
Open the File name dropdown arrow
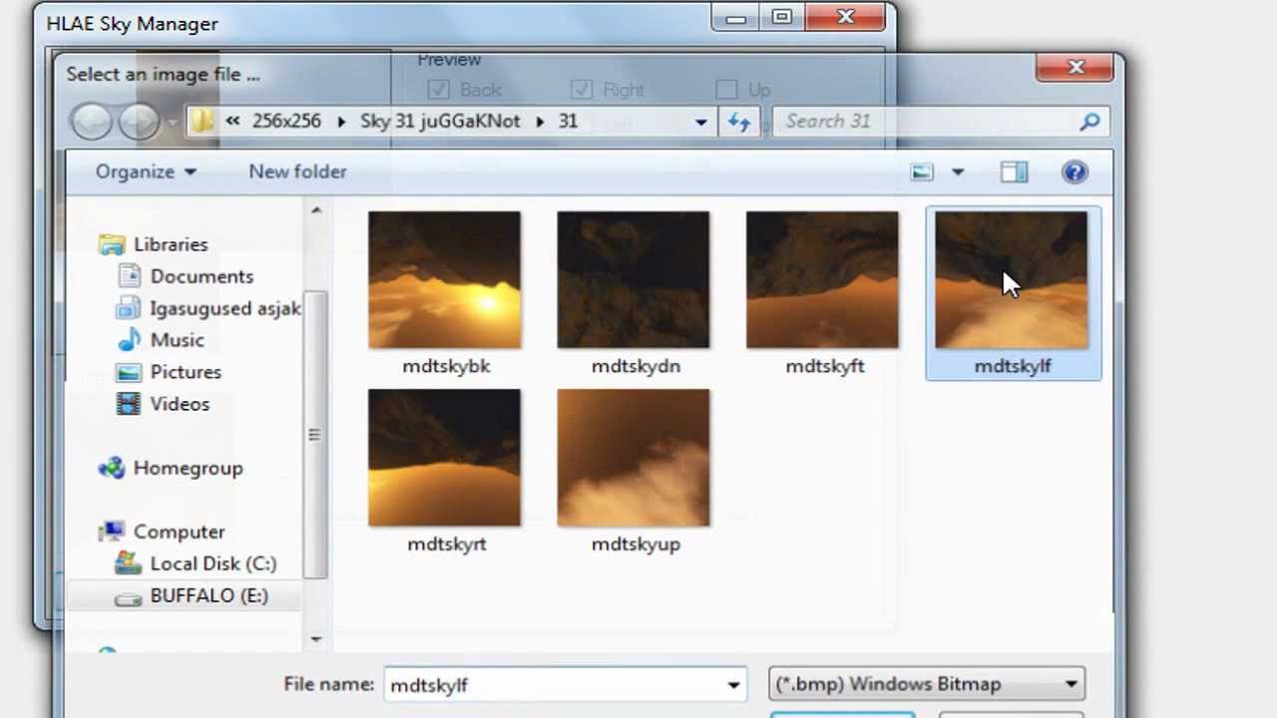click(734, 685)
